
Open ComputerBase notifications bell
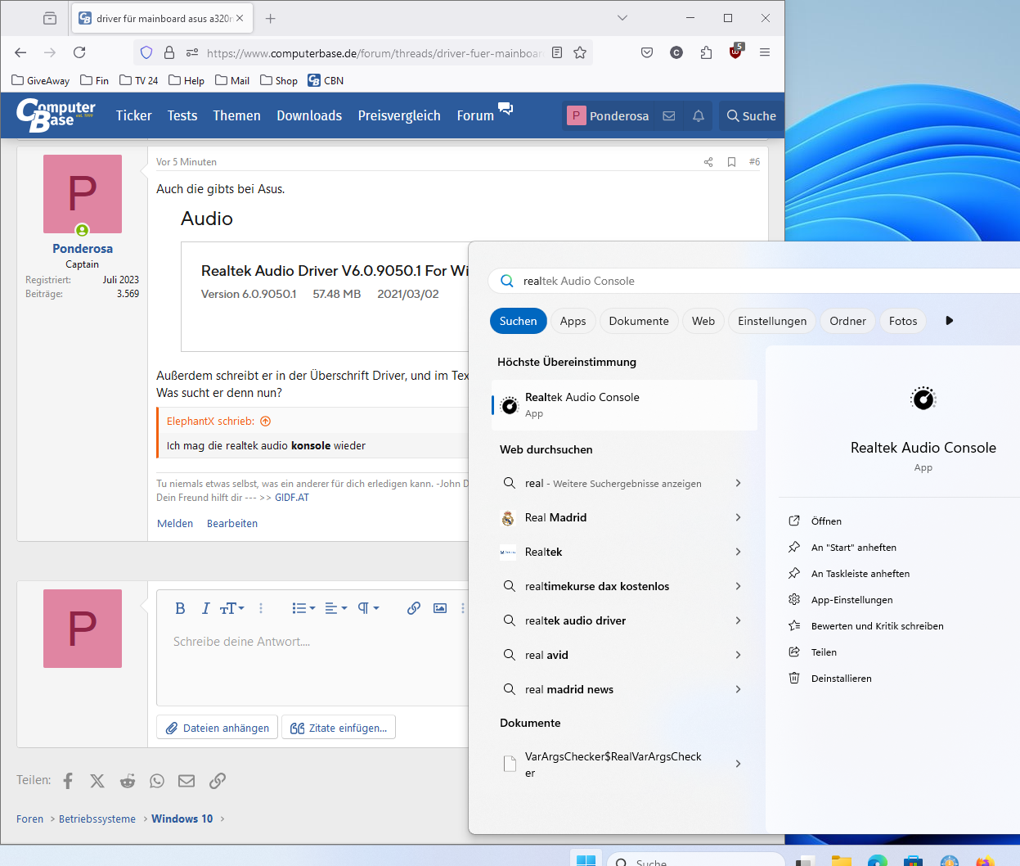coord(699,116)
